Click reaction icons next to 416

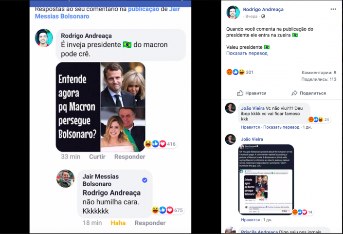[155, 144]
